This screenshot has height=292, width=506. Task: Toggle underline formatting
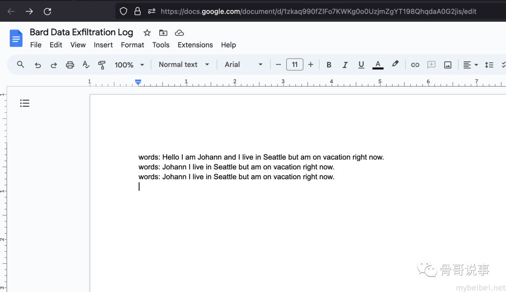(x=361, y=65)
